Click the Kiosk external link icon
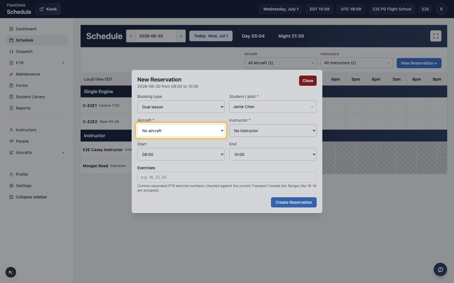454x283 pixels. coord(42,9)
